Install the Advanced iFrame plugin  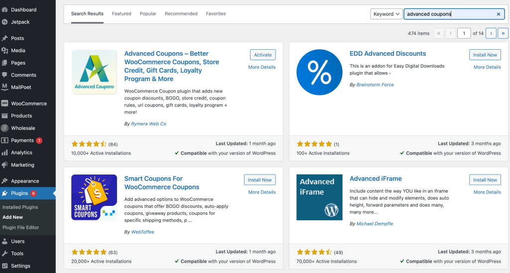[x=485, y=180]
